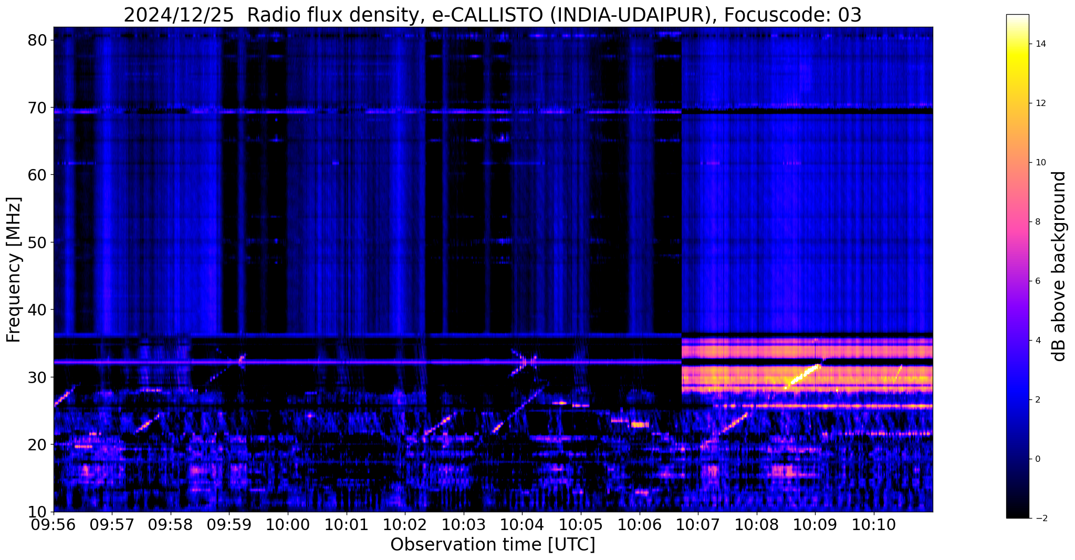Click the bright short emission near 10:06 at 23 MHz

click(x=640, y=425)
